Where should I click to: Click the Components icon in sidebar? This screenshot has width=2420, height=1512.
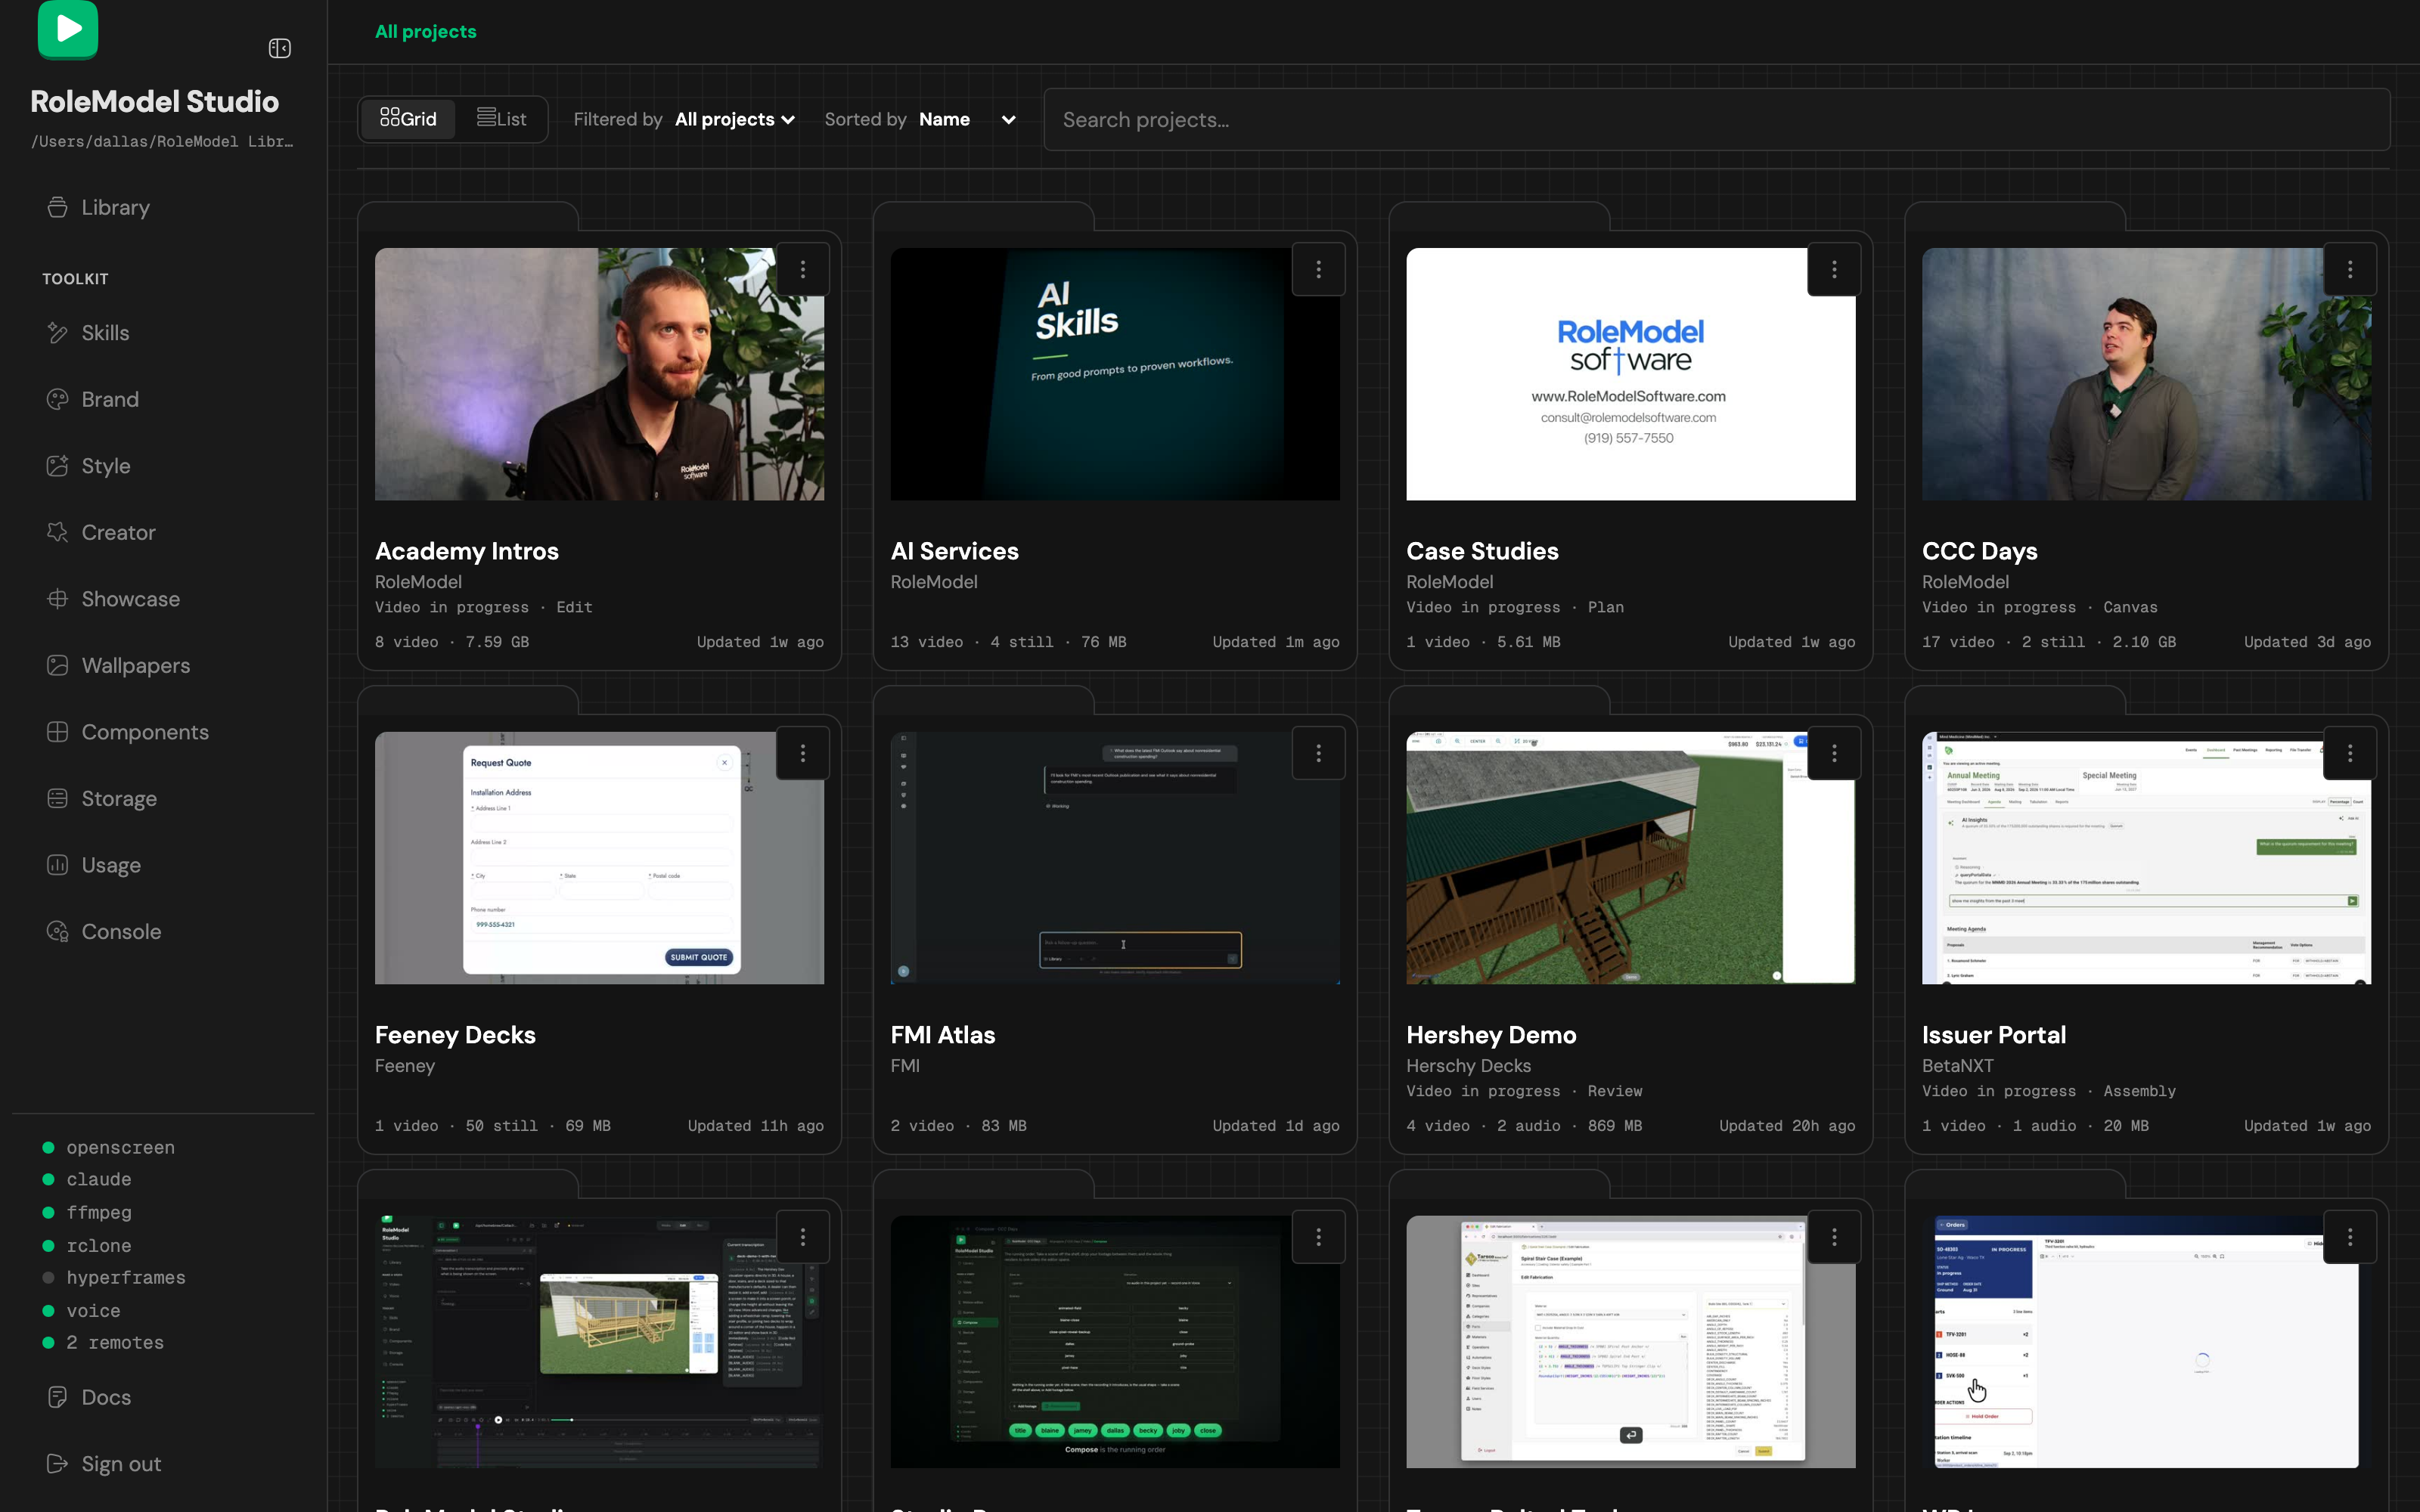(x=58, y=732)
